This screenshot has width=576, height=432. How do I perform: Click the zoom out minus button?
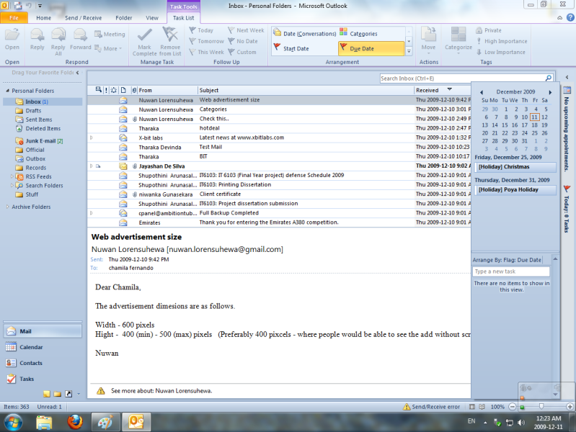coord(512,407)
